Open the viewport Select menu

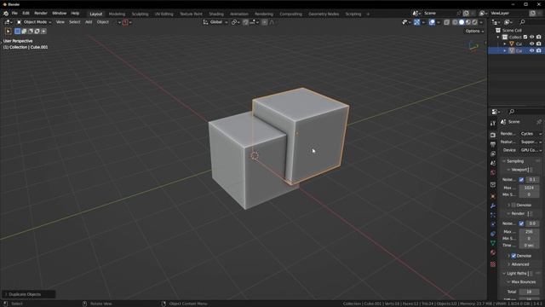point(74,22)
